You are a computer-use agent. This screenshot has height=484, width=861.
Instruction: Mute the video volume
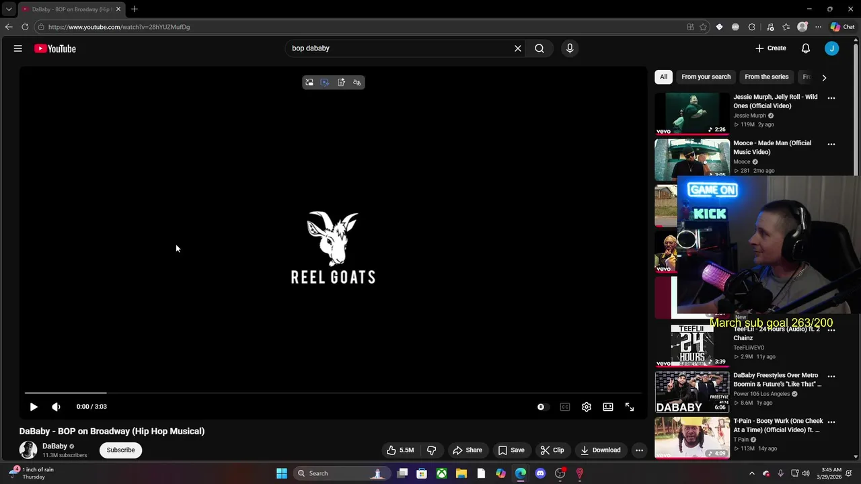[56, 407]
